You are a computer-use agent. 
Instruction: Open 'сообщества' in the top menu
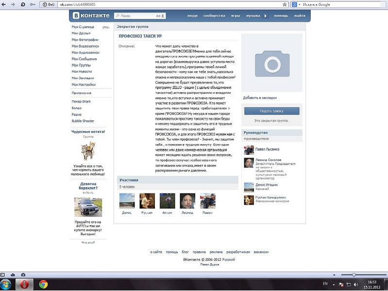click(214, 16)
